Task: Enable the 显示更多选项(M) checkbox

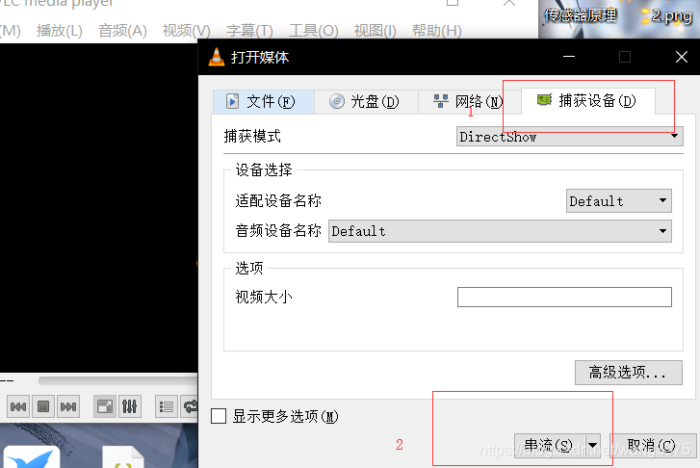Action: (x=219, y=416)
